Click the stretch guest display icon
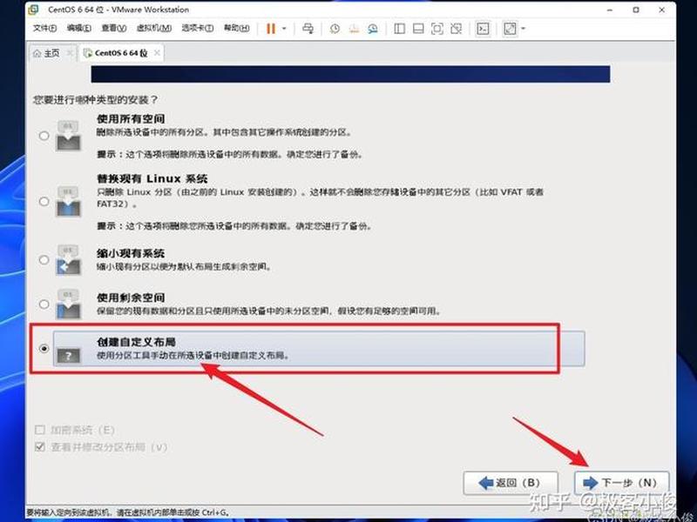This screenshot has width=697, height=522. (x=510, y=29)
